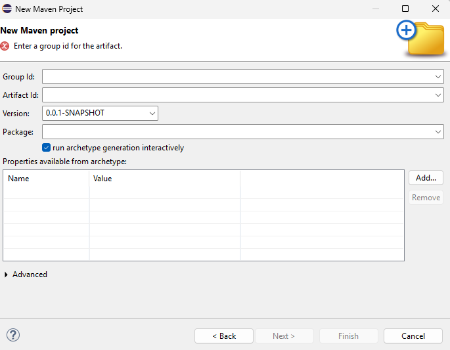Close the New Maven Project window
The image size is (450, 350).
[x=436, y=9]
